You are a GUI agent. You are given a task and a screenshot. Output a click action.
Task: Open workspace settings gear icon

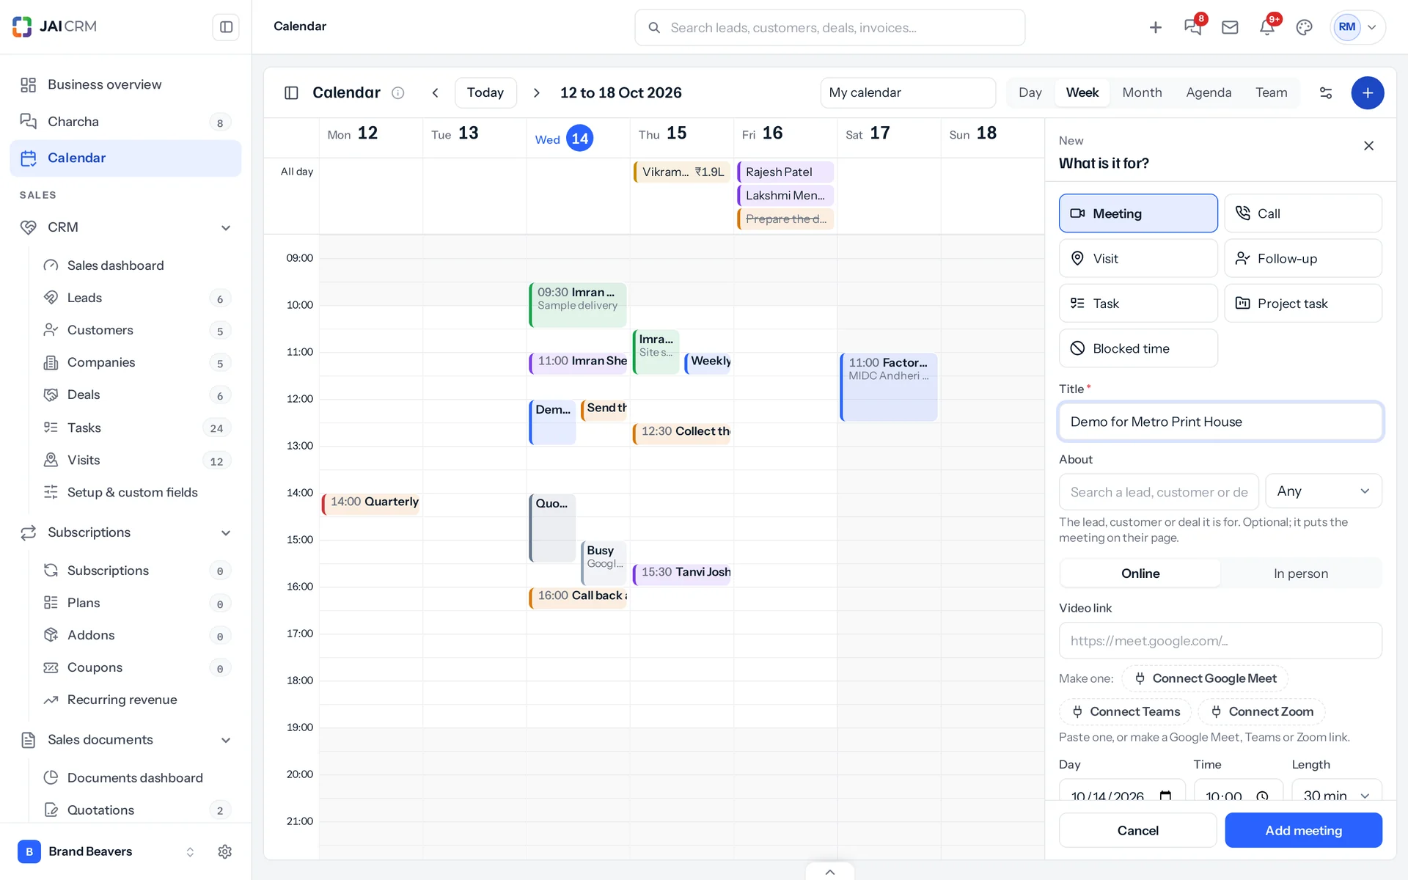225,851
